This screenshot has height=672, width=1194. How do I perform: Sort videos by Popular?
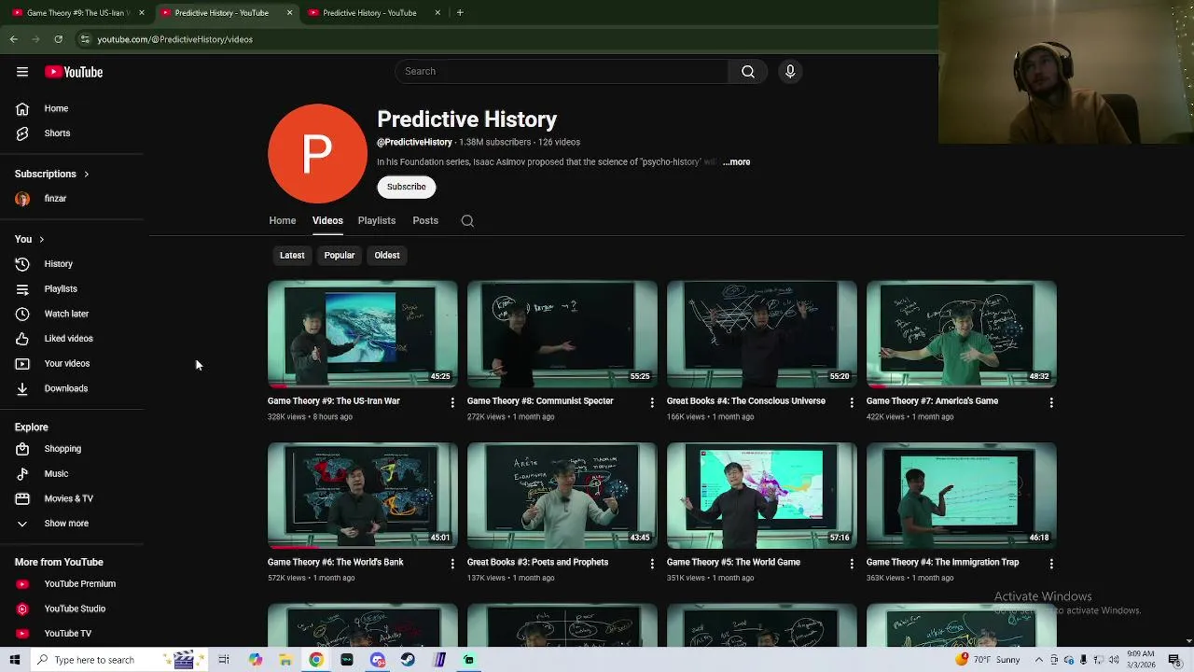point(340,256)
